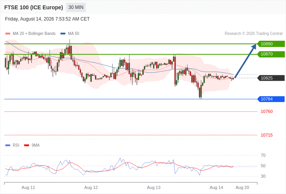Click the Aug 12 date axis label
Image resolution: width=286 pixels, height=194 pixels.
pyautogui.click(x=91, y=188)
